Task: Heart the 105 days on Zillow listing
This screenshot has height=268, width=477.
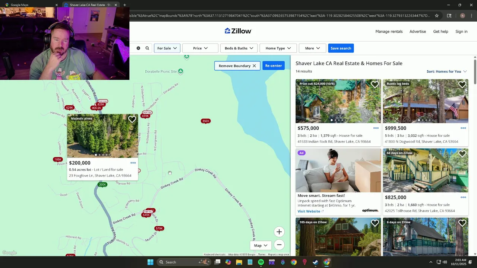Action: [375, 223]
